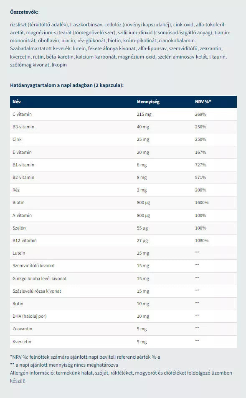Select the DHA (halolaj por) row
246x398 pixels.
coord(123,316)
